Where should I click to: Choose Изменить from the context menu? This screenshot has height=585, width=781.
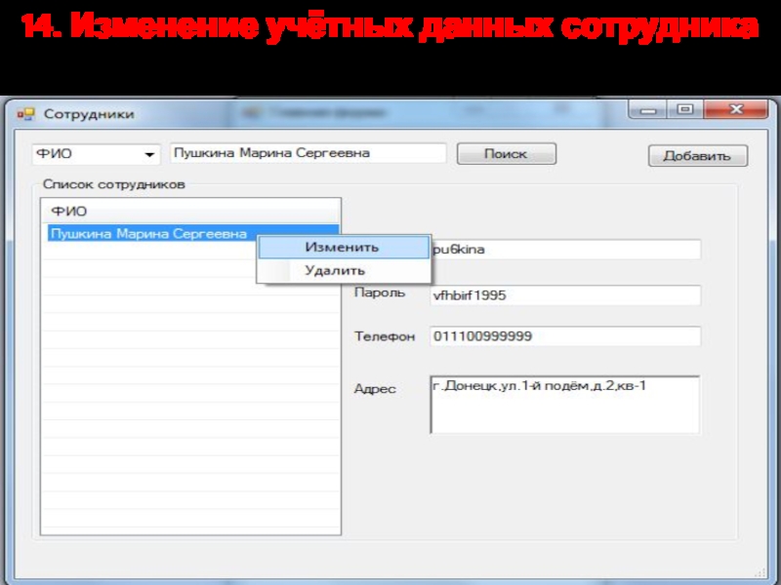pyautogui.click(x=342, y=248)
